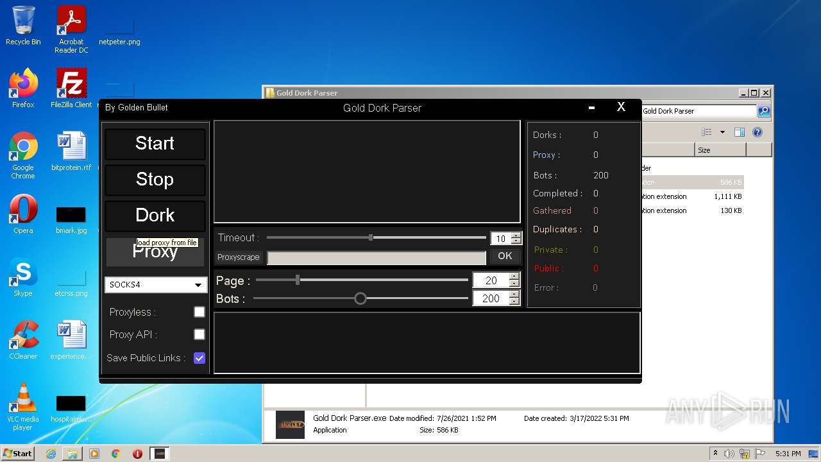Load dorks with the Dork button
The image size is (821, 462).
click(x=155, y=216)
